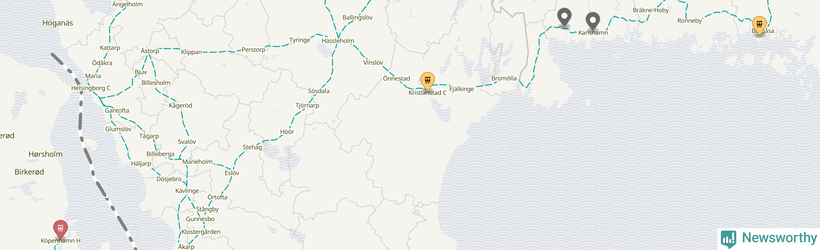This screenshot has height=250, width=820.
Task: Click the yellow train marker near Bergåsa
Action: click(x=759, y=25)
